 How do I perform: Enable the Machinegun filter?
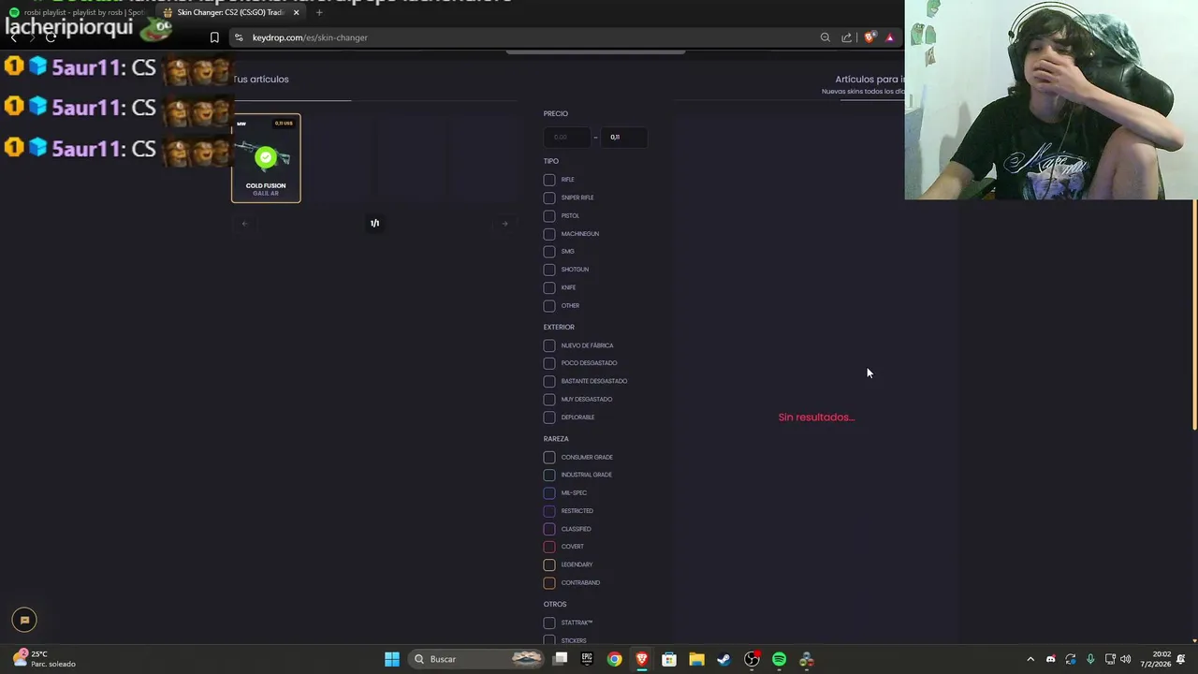549,234
